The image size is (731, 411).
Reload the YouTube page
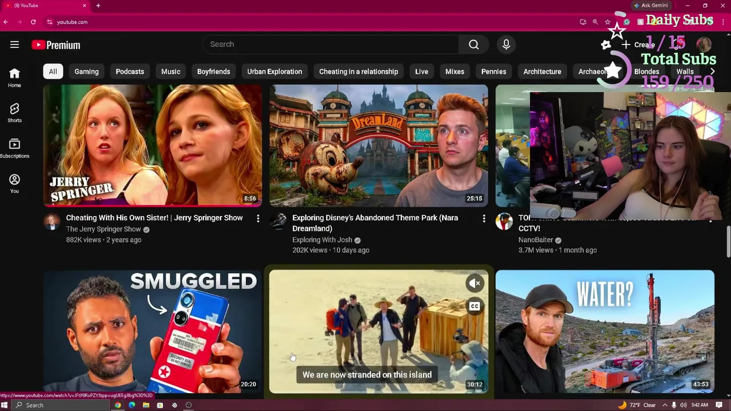pyautogui.click(x=33, y=22)
